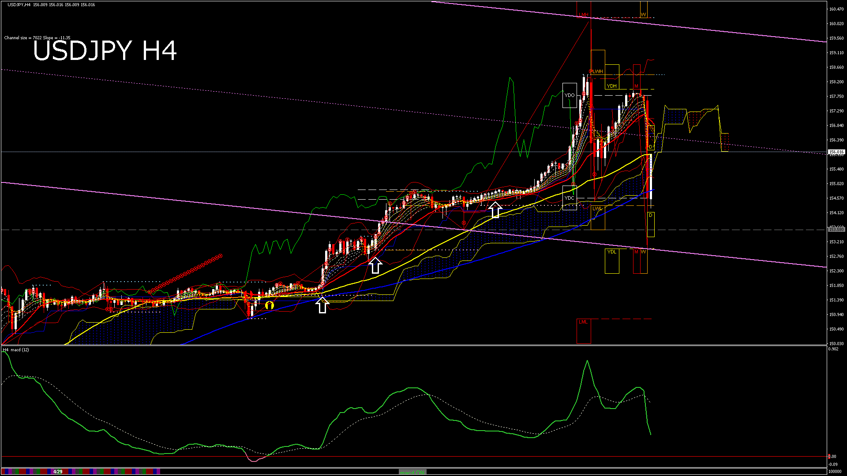847x476 pixels.
Task: Select the YDO box label
Action: click(570, 95)
